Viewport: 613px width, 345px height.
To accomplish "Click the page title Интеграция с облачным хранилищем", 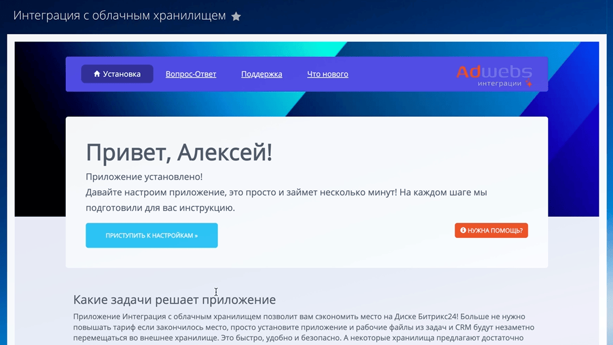I will click(x=119, y=15).
